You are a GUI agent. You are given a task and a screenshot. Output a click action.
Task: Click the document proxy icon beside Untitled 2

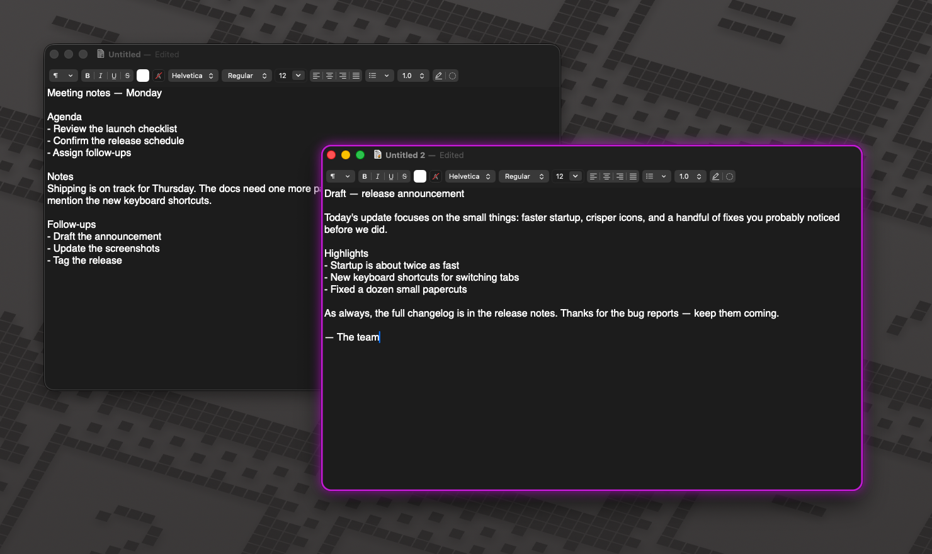click(x=378, y=155)
